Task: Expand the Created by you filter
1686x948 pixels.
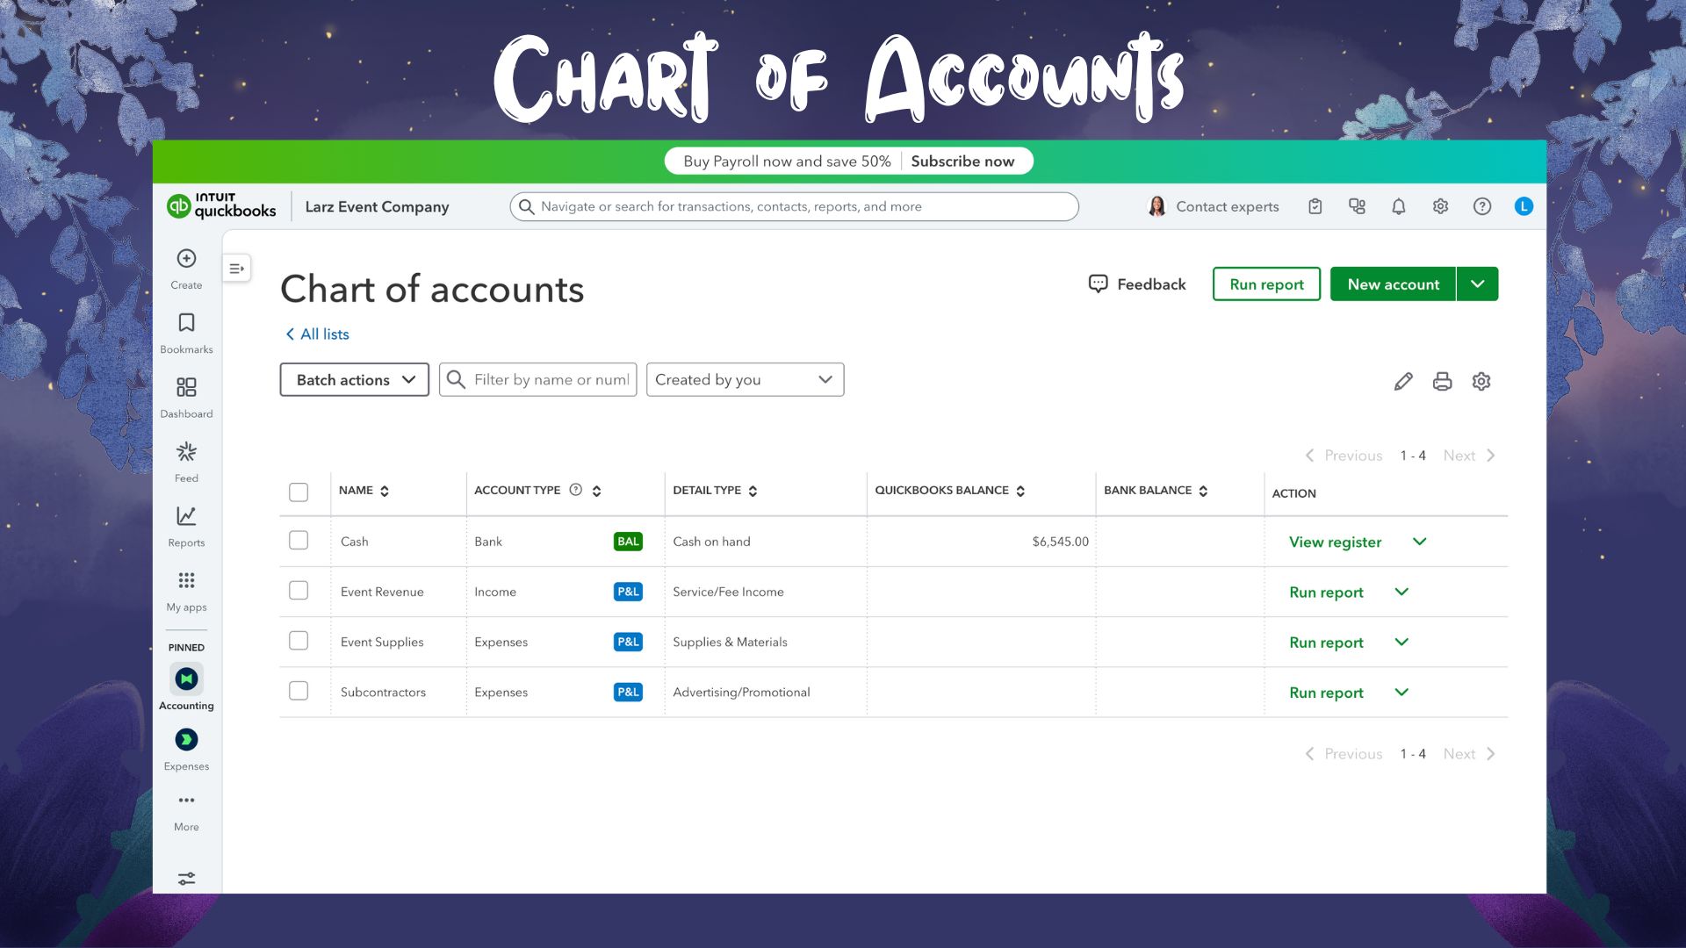Action: point(745,380)
